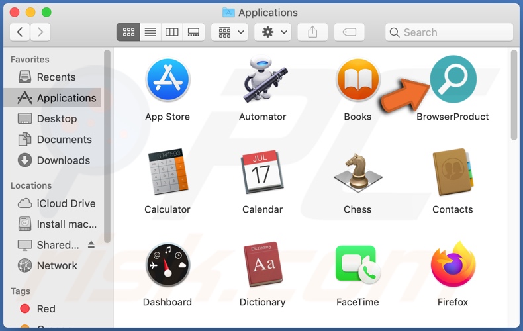Image resolution: width=523 pixels, height=331 pixels.
Task: Click the Applications folder title icon
Action: [228, 13]
